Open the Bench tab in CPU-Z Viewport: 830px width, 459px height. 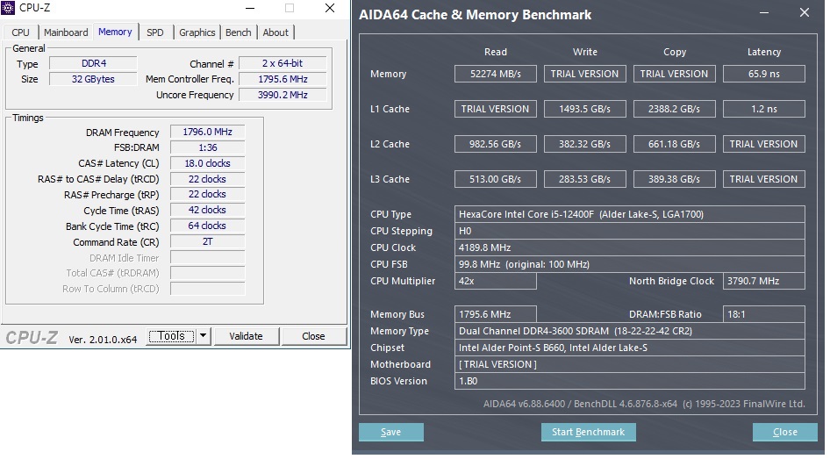pyautogui.click(x=238, y=32)
